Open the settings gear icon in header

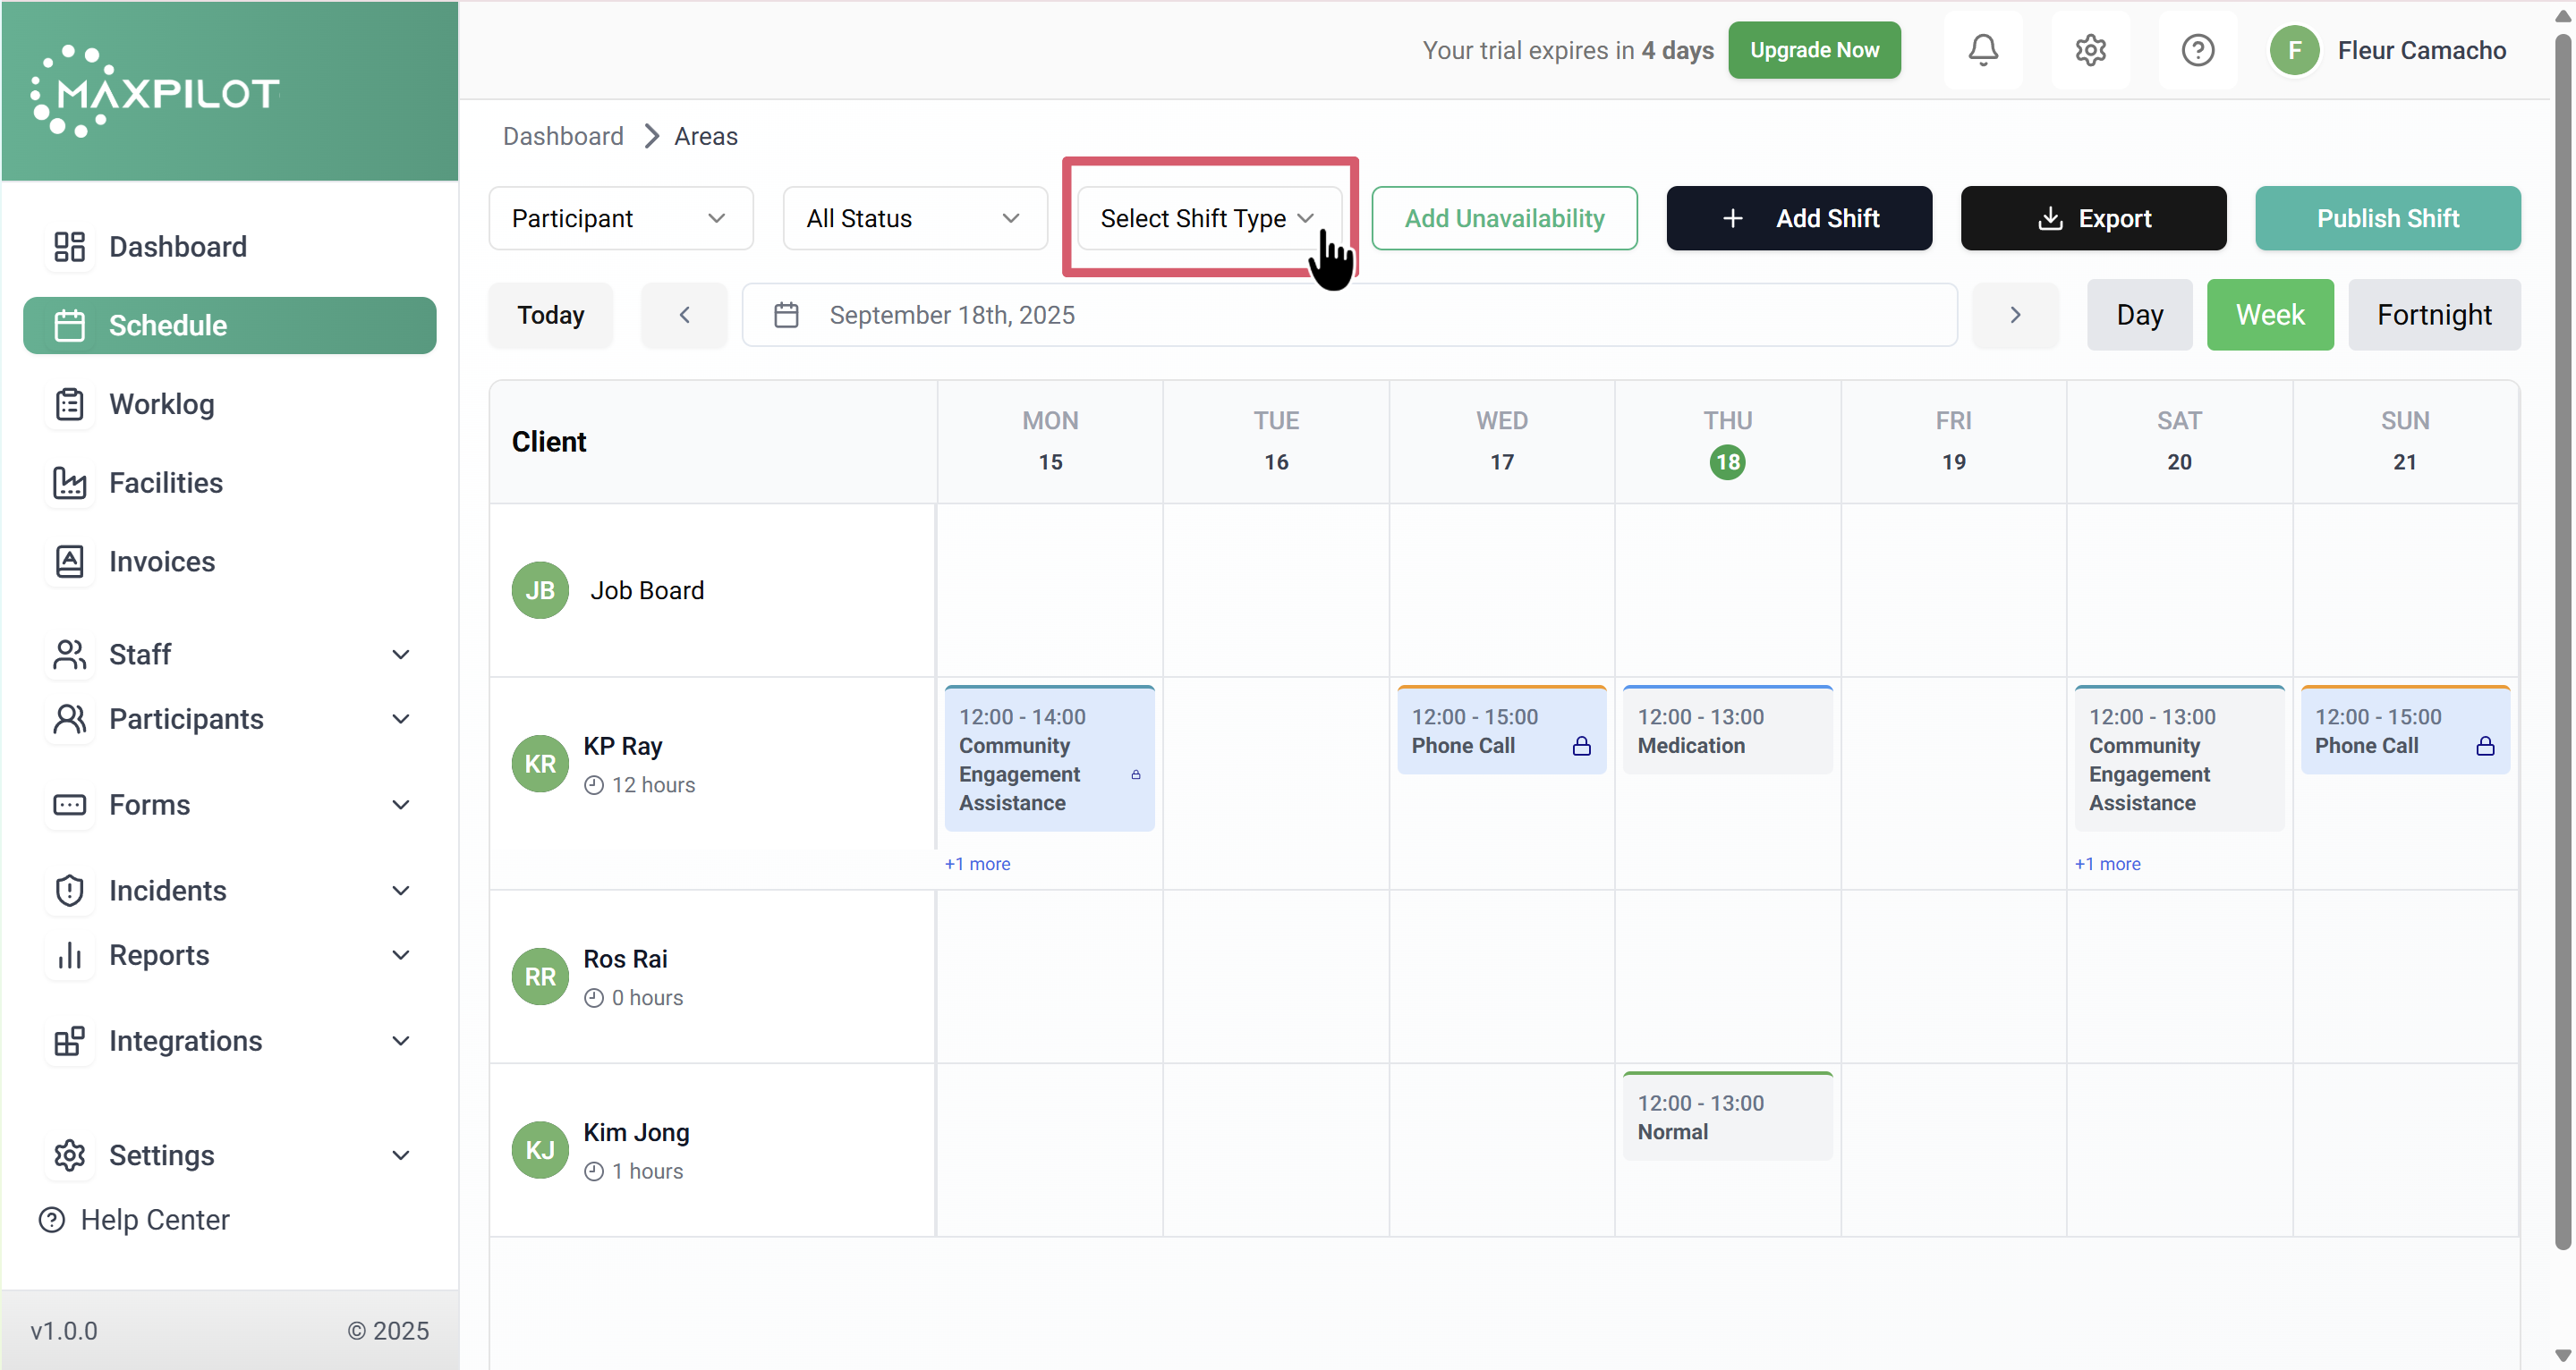[2090, 50]
